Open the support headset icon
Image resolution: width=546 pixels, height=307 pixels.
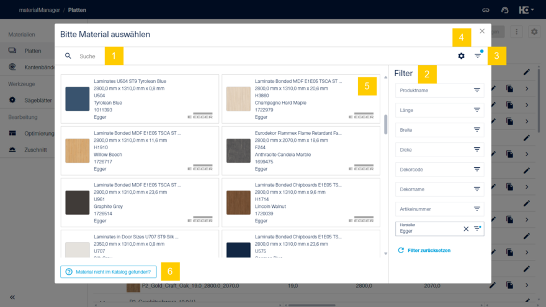[504, 10]
